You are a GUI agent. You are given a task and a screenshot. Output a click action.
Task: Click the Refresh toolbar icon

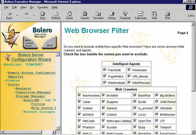[56, 15]
